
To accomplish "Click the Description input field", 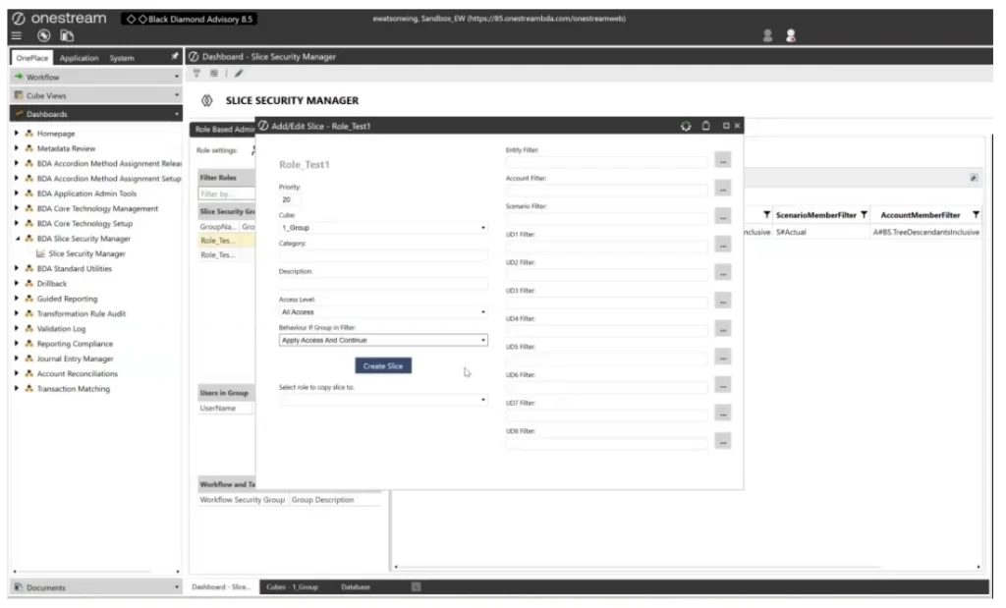I will click(383, 284).
